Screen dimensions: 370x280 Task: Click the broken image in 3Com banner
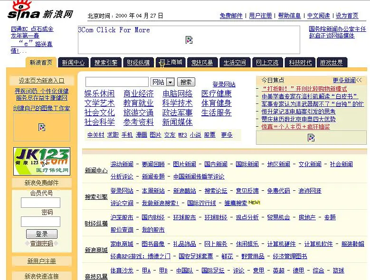coord(189,40)
